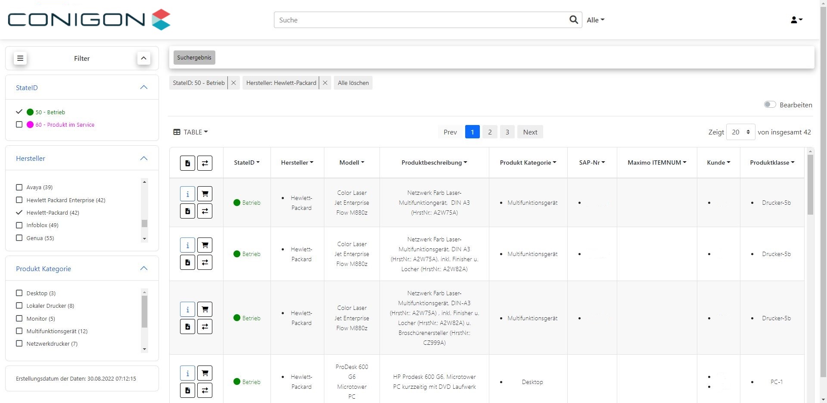This screenshot has height=403, width=827.
Task: Check Multifunktionsgerät (12) category
Action: click(19, 331)
